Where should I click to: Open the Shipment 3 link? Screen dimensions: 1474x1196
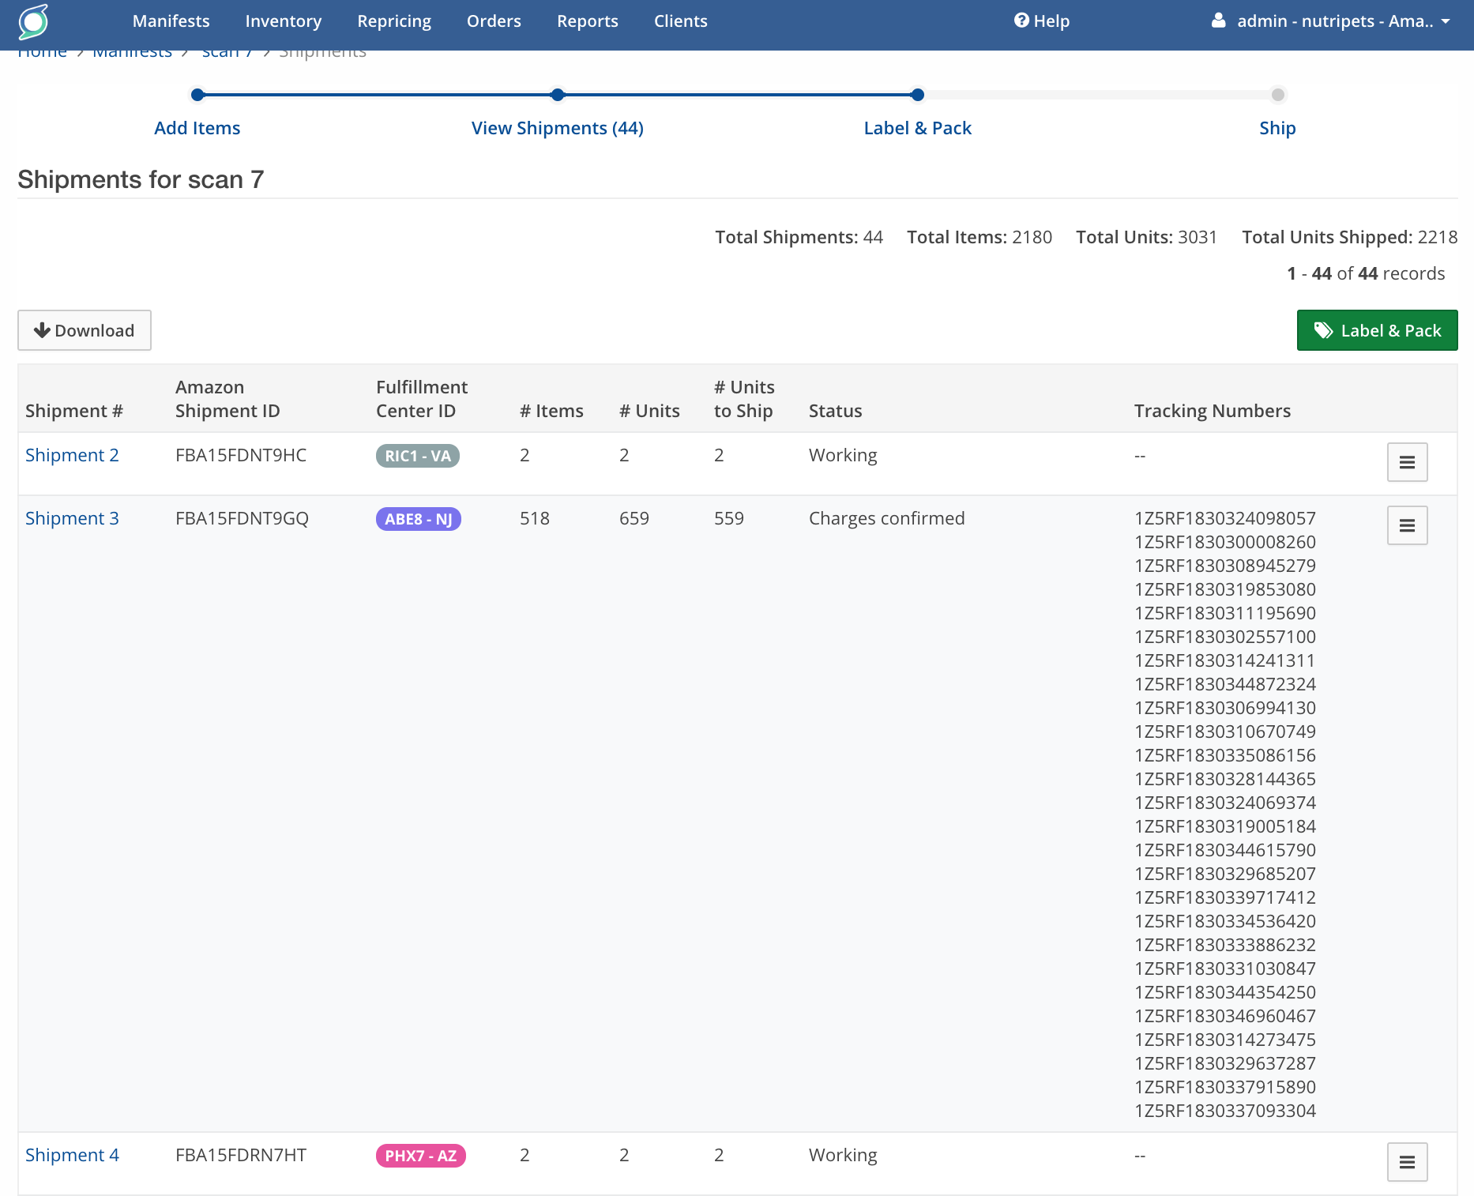click(x=72, y=518)
